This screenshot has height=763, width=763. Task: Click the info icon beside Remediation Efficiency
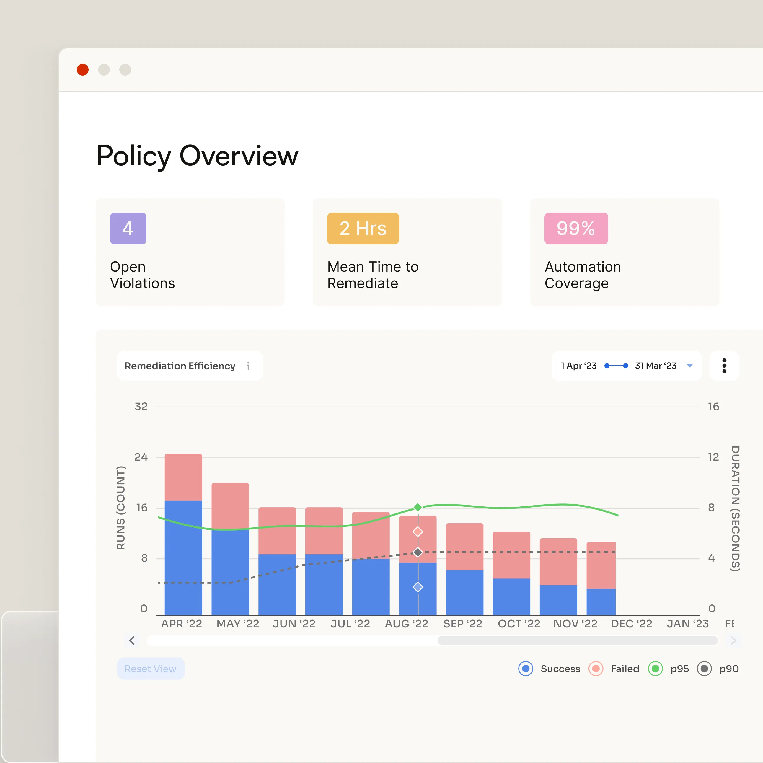248,366
